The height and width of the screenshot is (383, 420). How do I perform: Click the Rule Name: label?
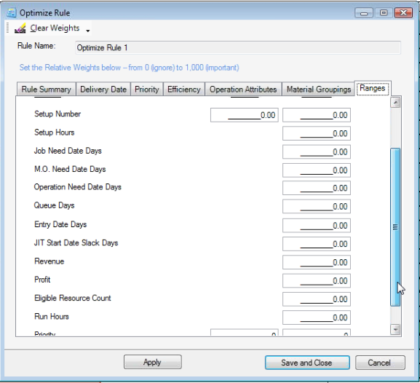point(36,46)
